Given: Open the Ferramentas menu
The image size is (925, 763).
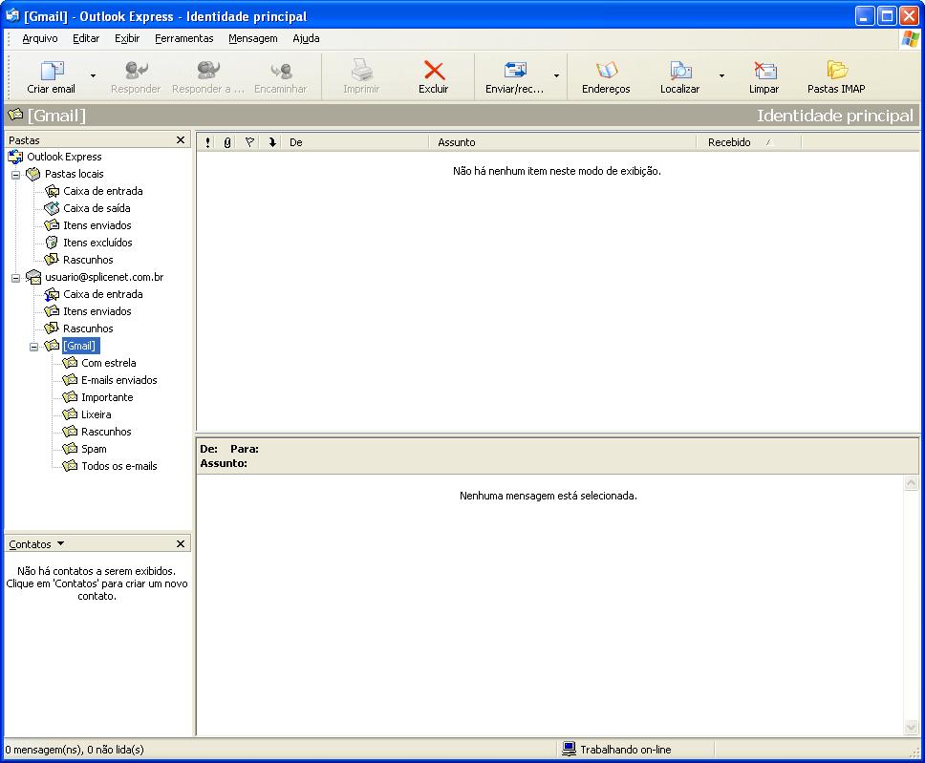Looking at the screenshot, I should [x=184, y=38].
